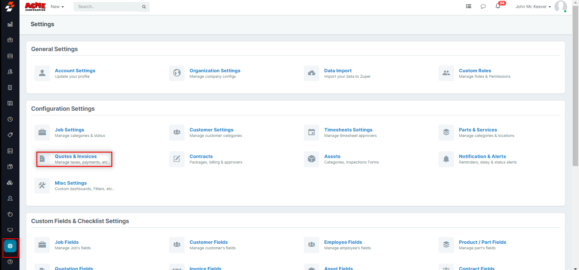The image size is (579, 270).
Task: Open John Mc Keever user dropdown
Action: [x=533, y=7]
